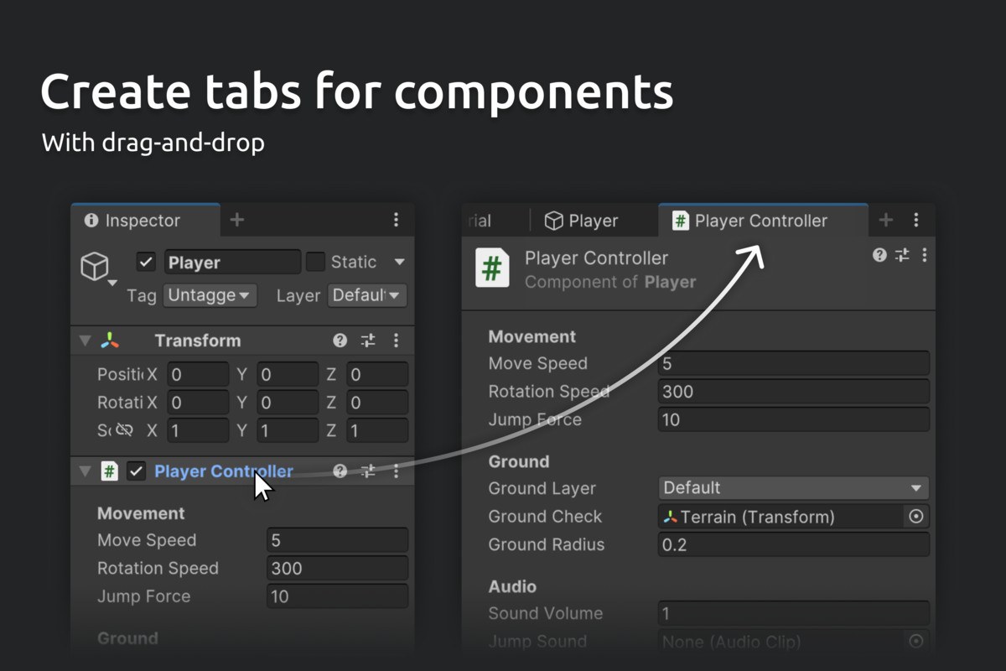Click Player Controller help icon in left inspector
Screen dimensions: 1006x671
click(x=340, y=471)
